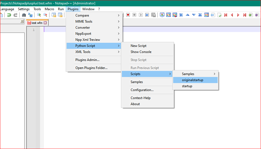This screenshot has height=149, width=261.
Task: Click the Undo toolbar icon
Action: (9, 15)
